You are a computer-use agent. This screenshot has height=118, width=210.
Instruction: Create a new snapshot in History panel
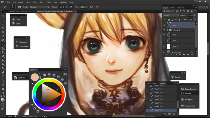tap(169, 114)
